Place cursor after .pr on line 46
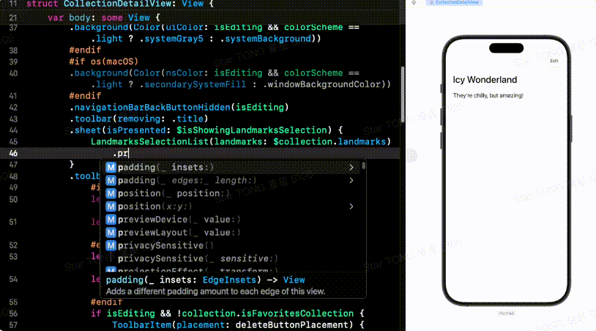596x331 pixels. click(128, 153)
